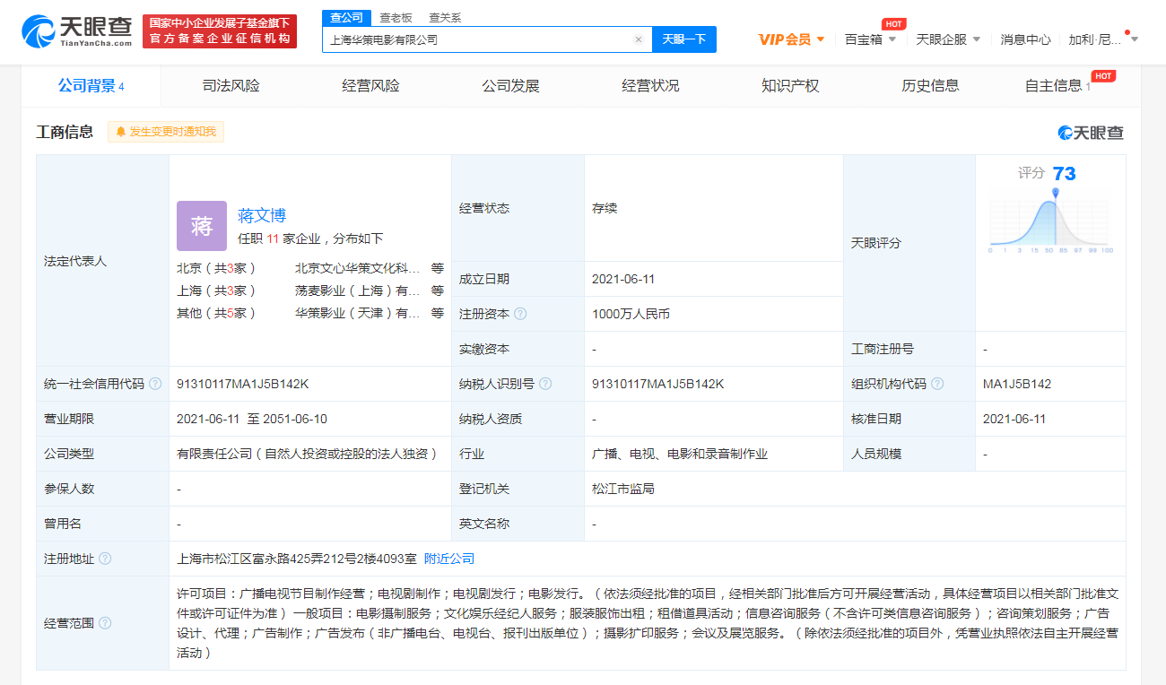The height and width of the screenshot is (685, 1166).
Task: Click help icon next to 注册资本
Action: point(520,314)
